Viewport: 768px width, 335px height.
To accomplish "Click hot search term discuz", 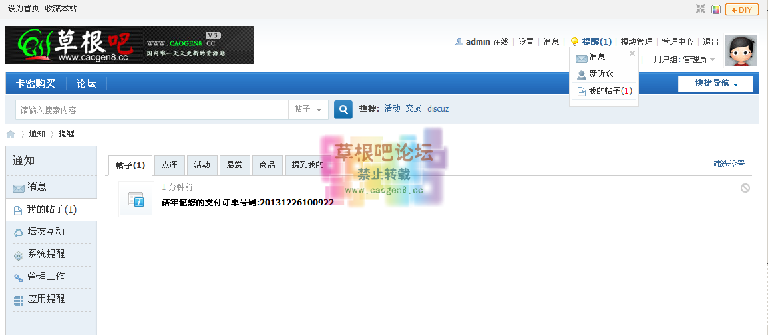I will point(438,108).
